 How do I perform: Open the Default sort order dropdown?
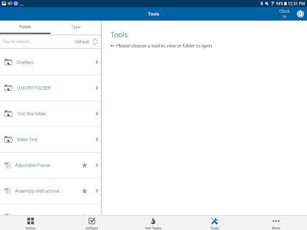(86, 41)
